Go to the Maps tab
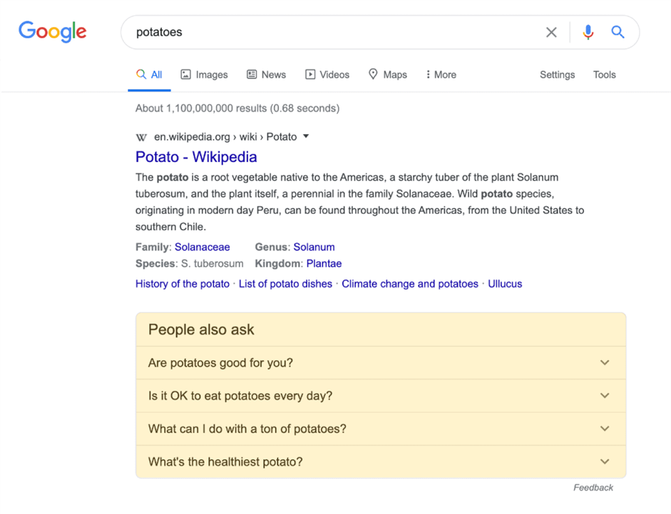671x514 pixels. (x=387, y=75)
